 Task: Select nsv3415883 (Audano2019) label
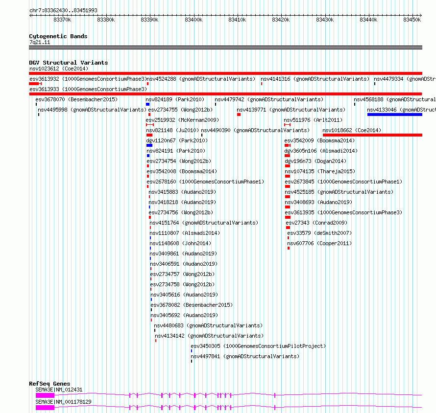coord(182,192)
